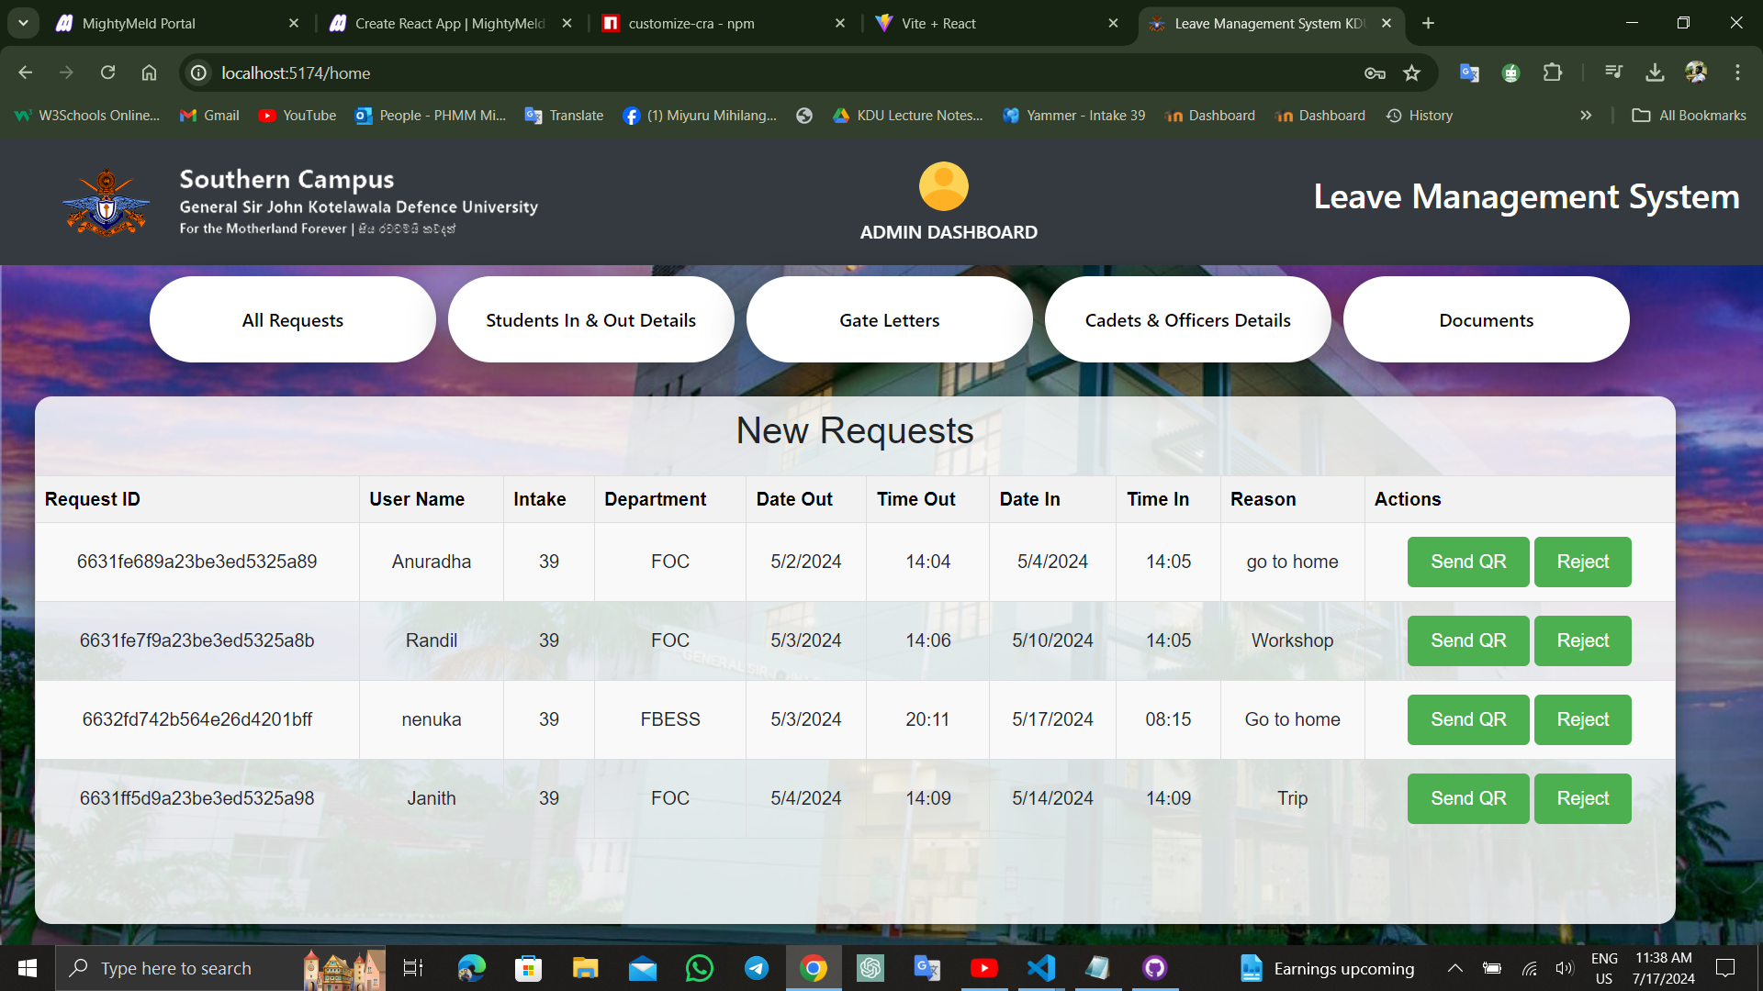Click the KDU university crest logo
1763x991 pixels.
point(107,202)
